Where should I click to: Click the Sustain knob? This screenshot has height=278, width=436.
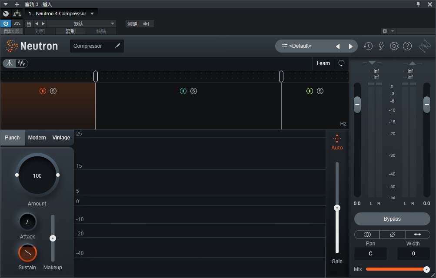27,253
